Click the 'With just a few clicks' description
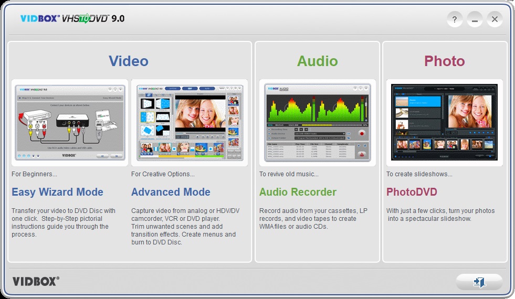This screenshot has height=299, width=515. [x=440, y=215]
